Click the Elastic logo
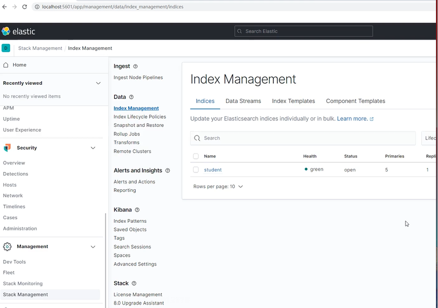438x308 pixels. pos(18,31)
